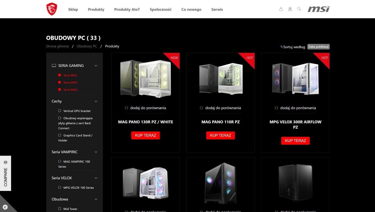The height and width of the screenshot is (212, 375).
Task: Open the user account icon
Action: [281, 9]
